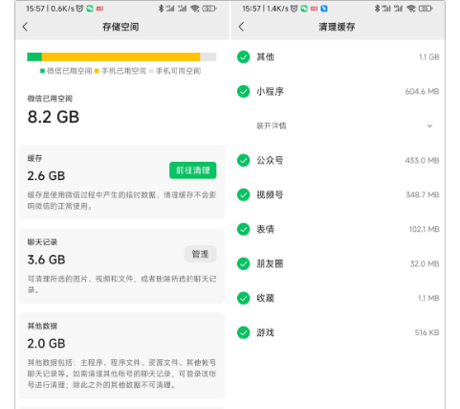Expand 展开详情 chevron under 小程序
460x409 pixels.
click(429, 125)
